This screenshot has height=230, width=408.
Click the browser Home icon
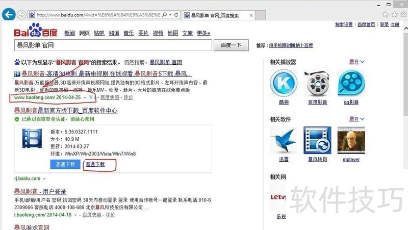pyautogui.click(x=386, y=14)
